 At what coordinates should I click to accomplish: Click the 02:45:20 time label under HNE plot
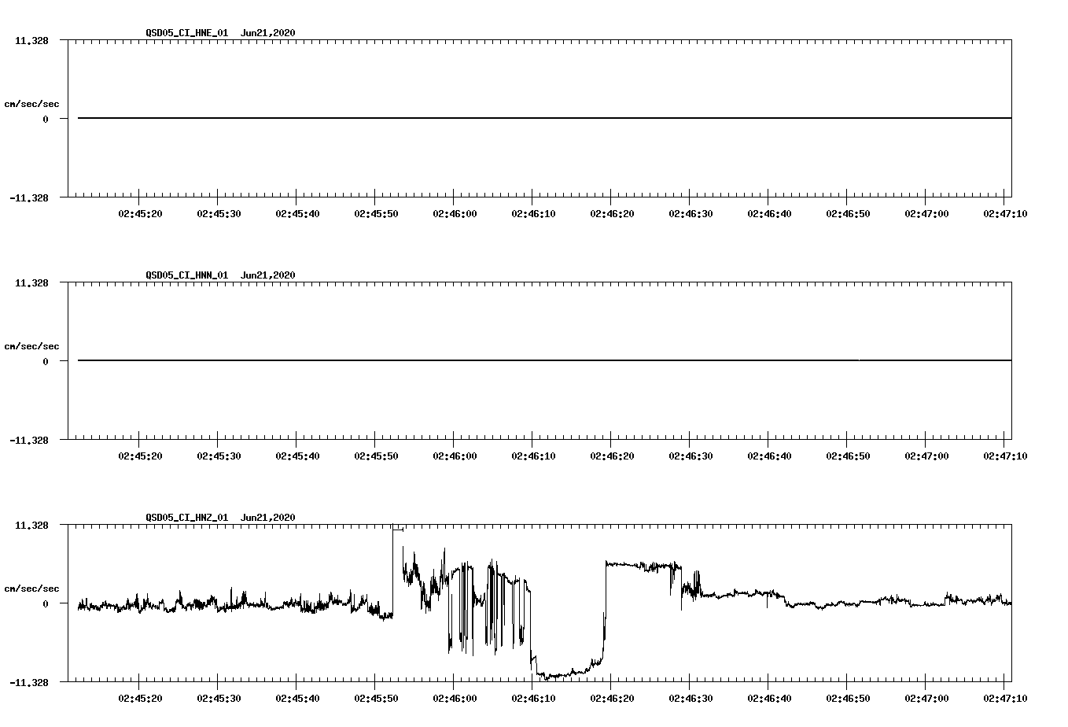click(x=140, y=214)
